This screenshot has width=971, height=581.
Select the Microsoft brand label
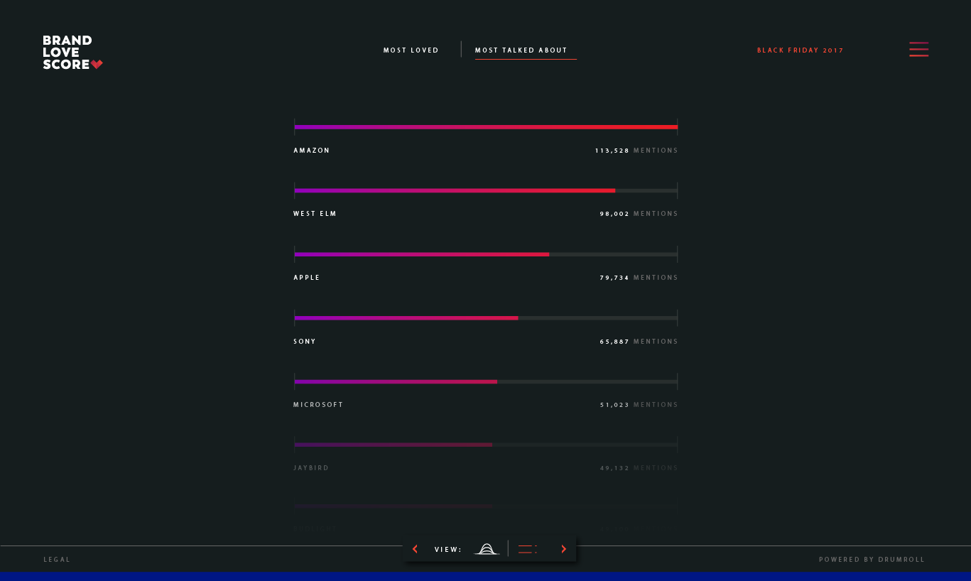(318, 405)
